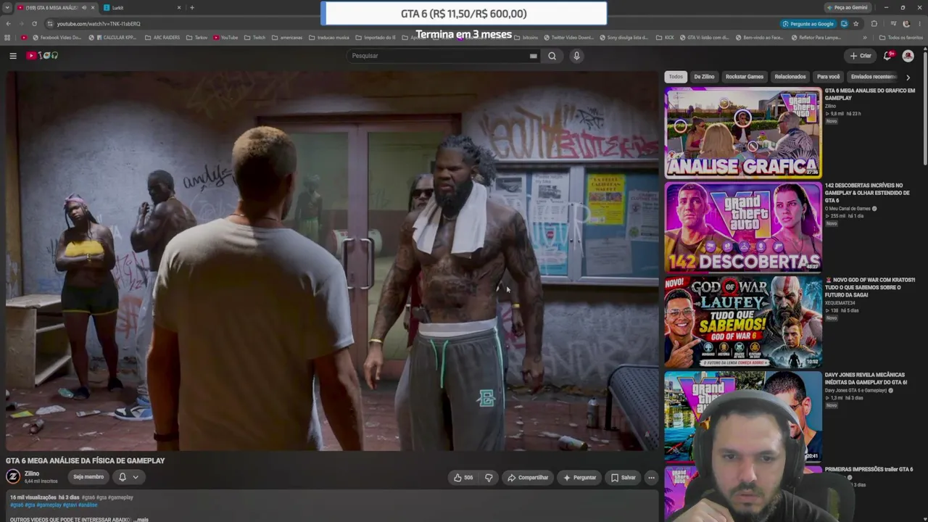
Task: Click the search magnifier button
Action: (x=552, y=56)
